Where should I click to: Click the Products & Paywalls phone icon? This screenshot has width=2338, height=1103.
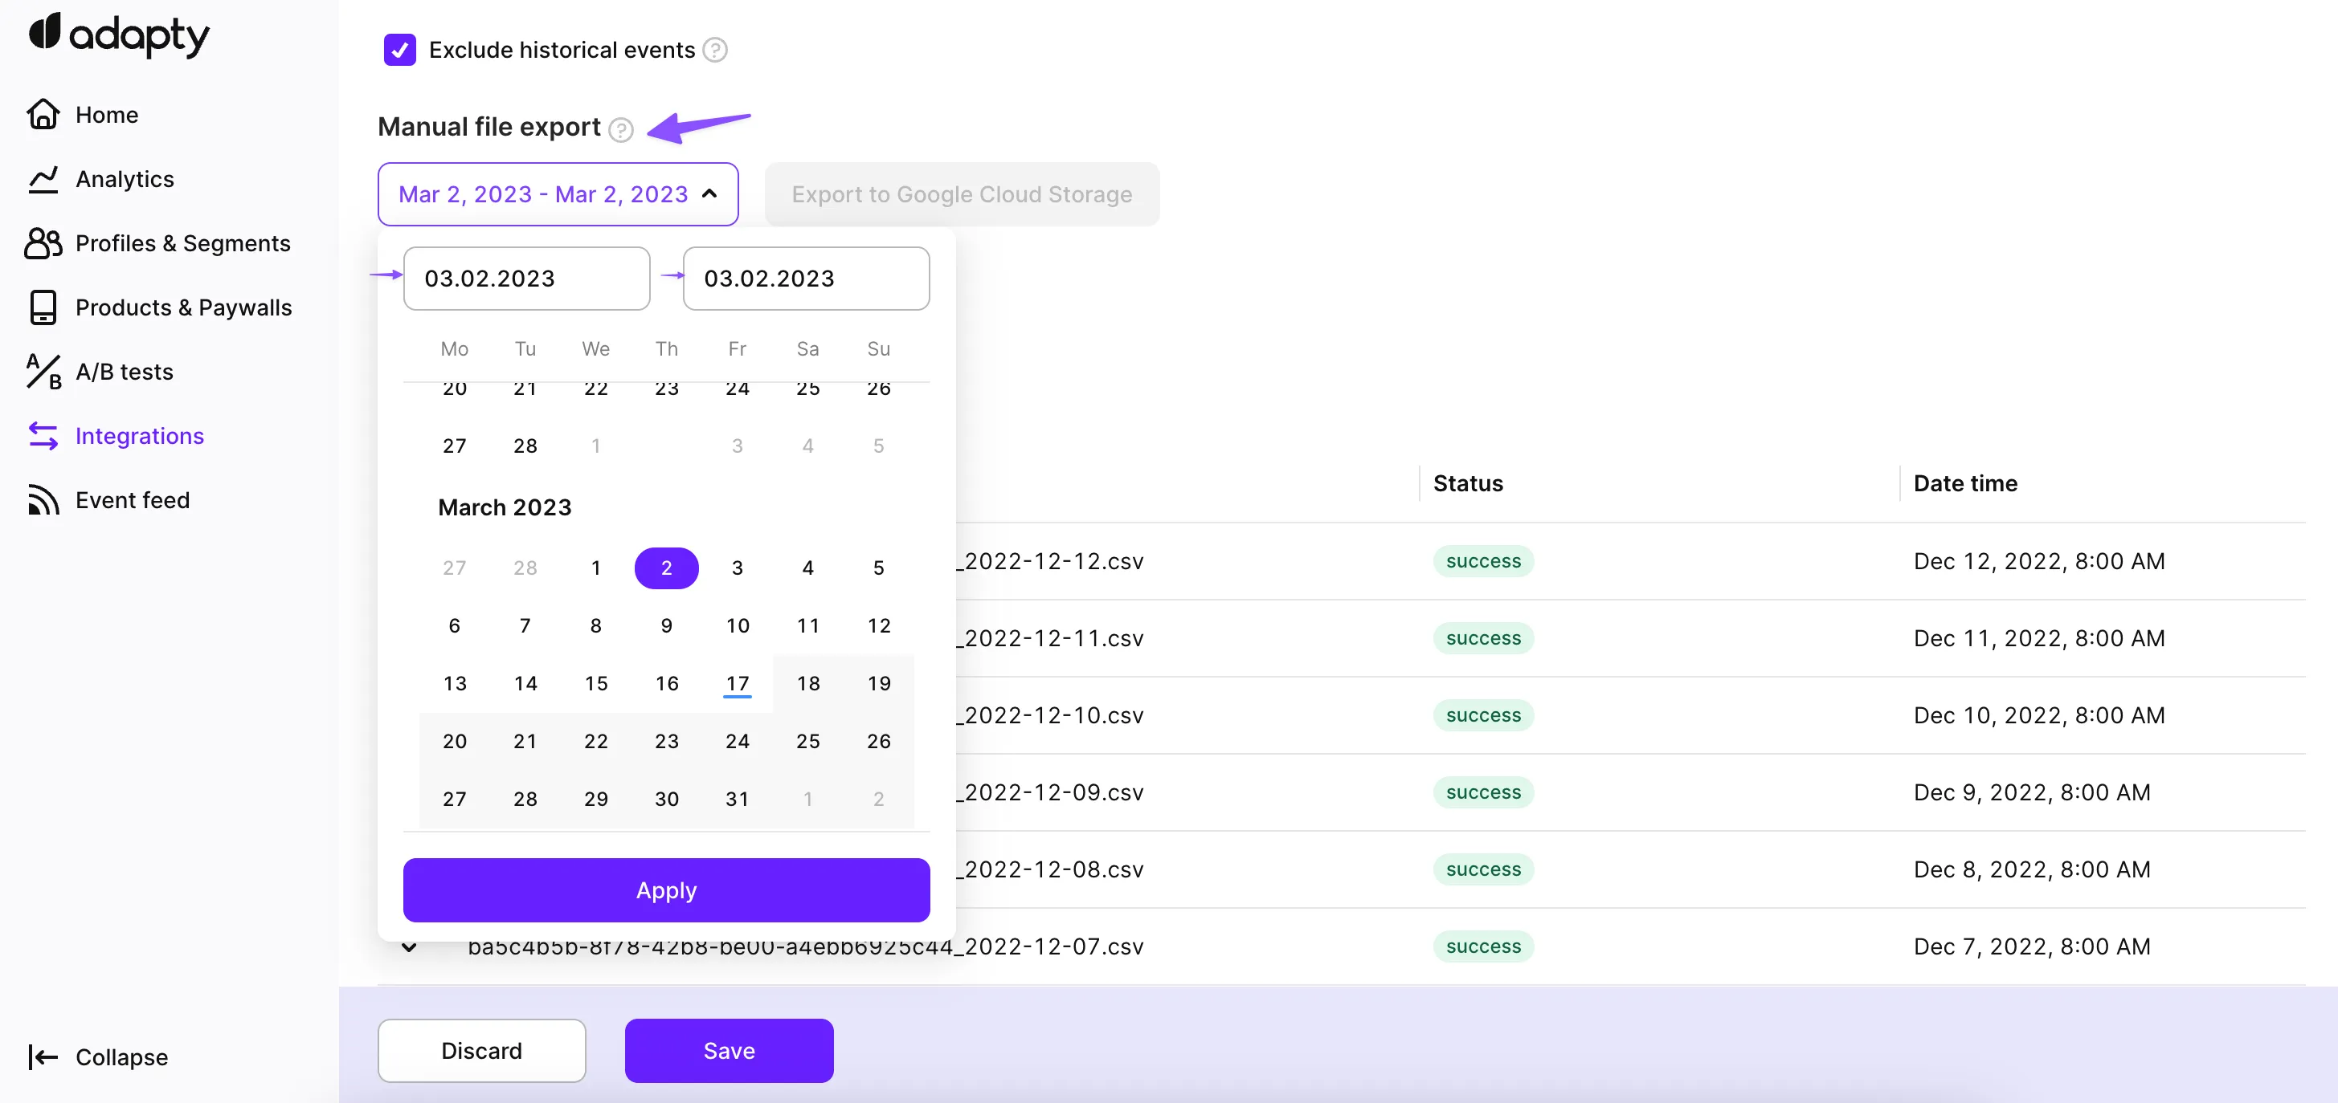pyautogui.click(x=43, y=307)
